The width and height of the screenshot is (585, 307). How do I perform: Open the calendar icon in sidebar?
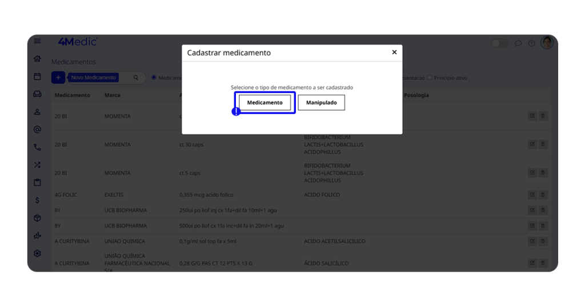(x=37, y=76)
